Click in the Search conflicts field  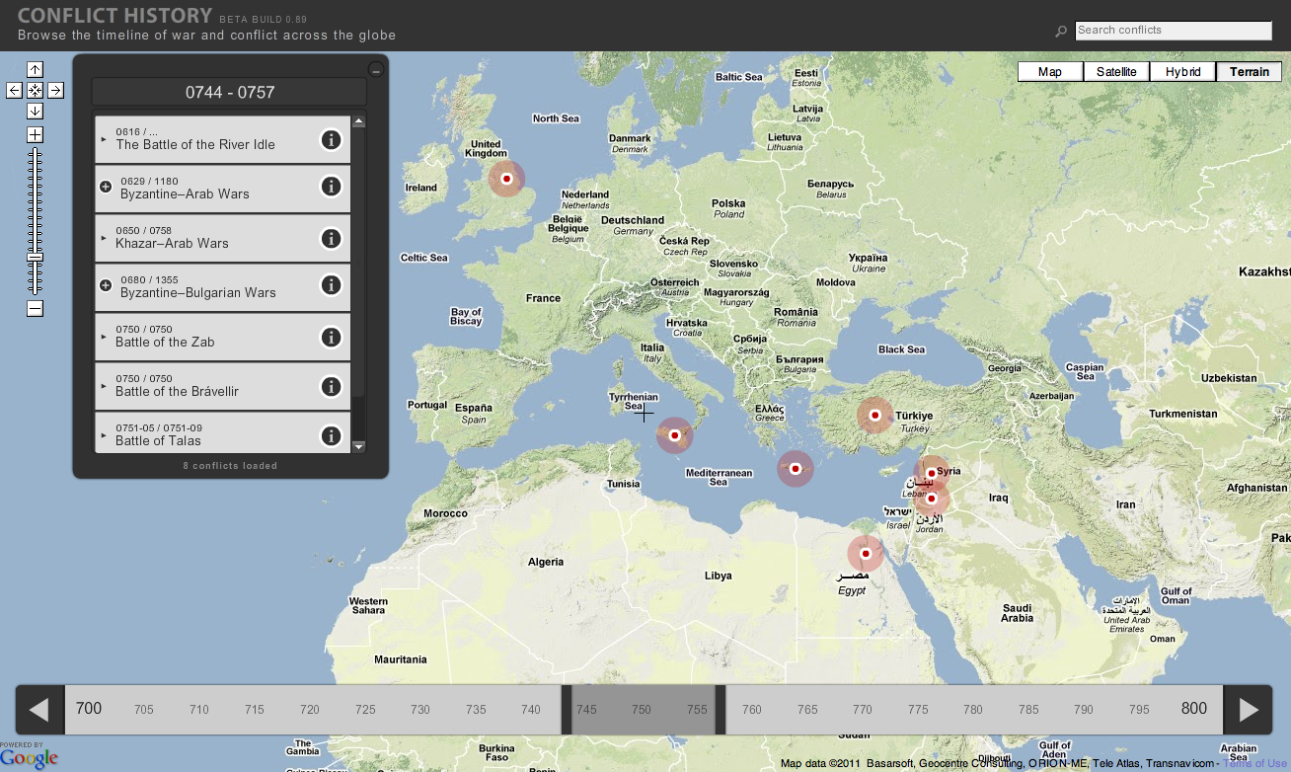pos(1173,31)
